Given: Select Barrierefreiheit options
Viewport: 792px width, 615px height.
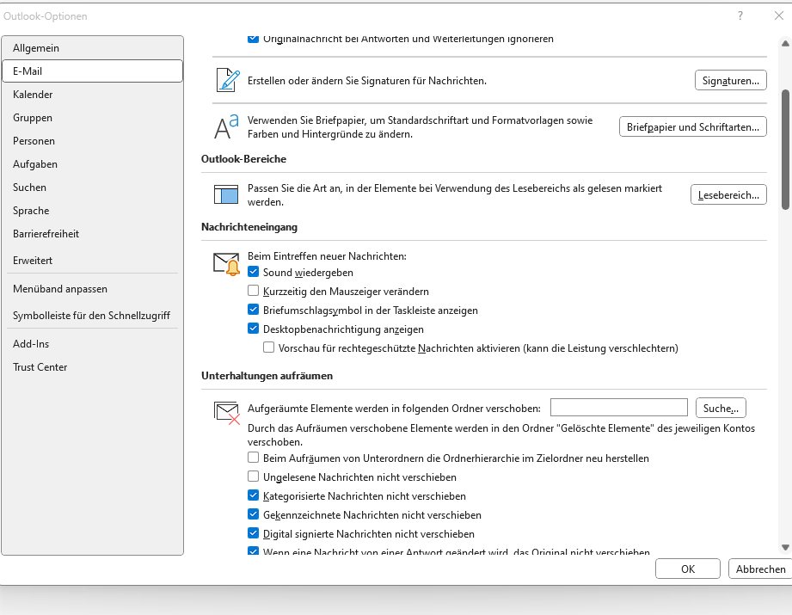Looking at the screenshot, I should click(92, 234).
